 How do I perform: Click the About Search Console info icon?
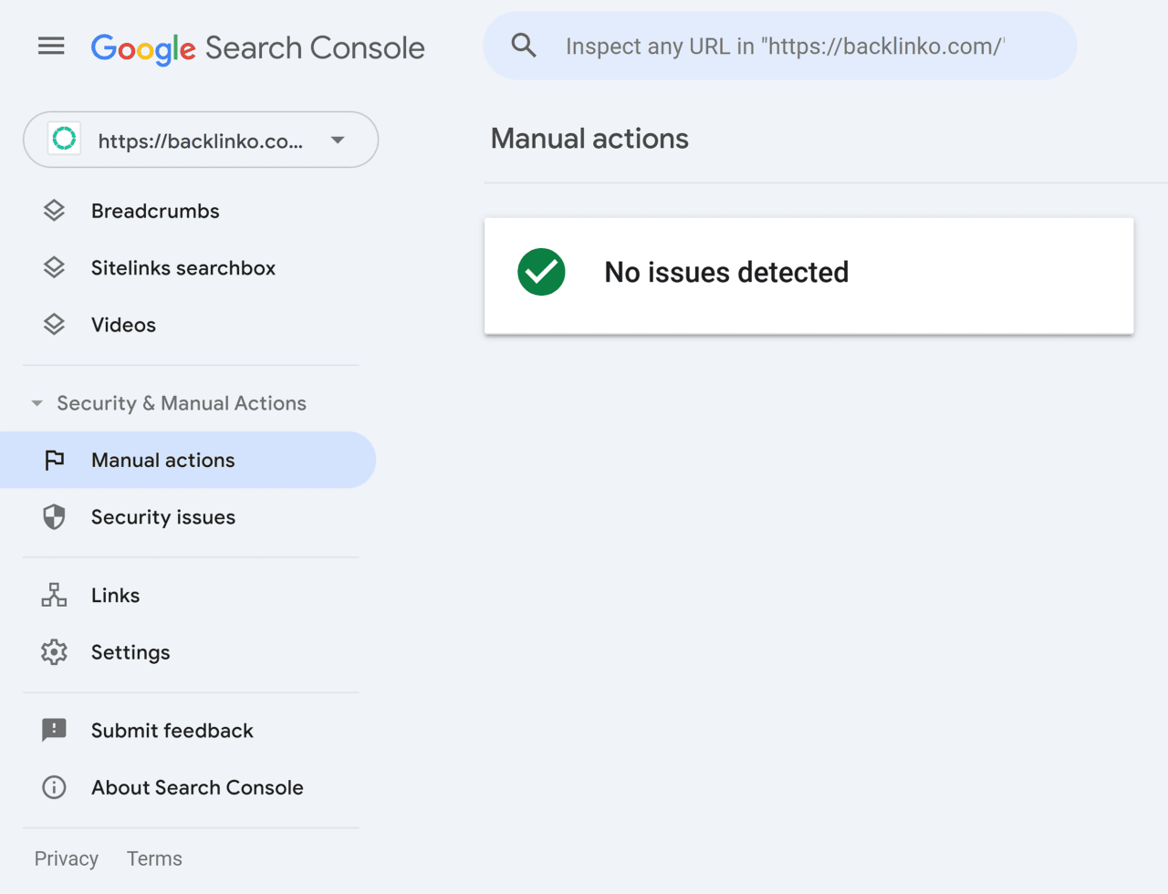tap(53, 787)
